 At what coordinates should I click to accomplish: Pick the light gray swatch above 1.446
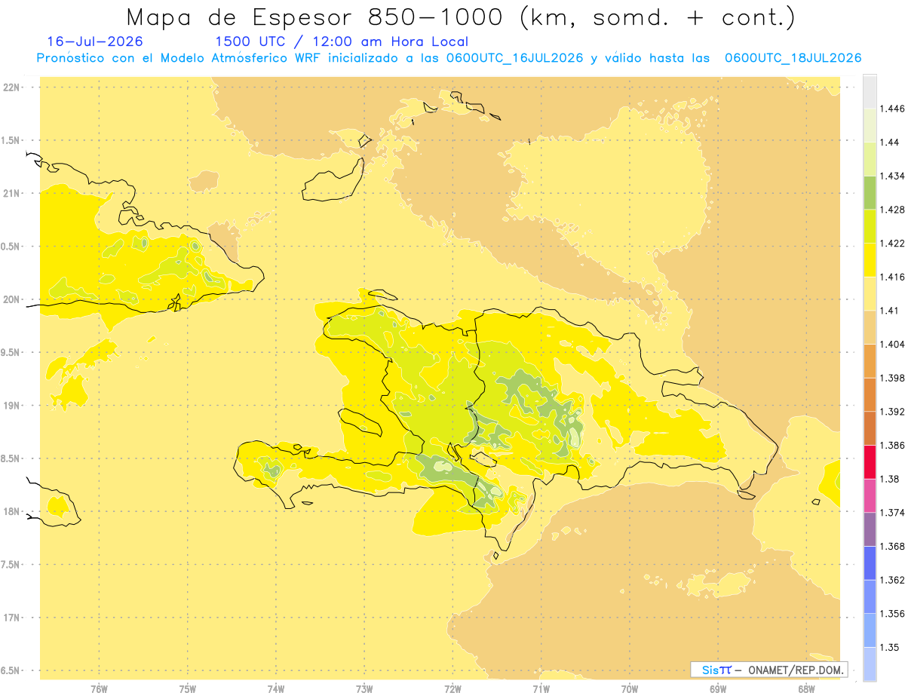[x=870, y=91]
